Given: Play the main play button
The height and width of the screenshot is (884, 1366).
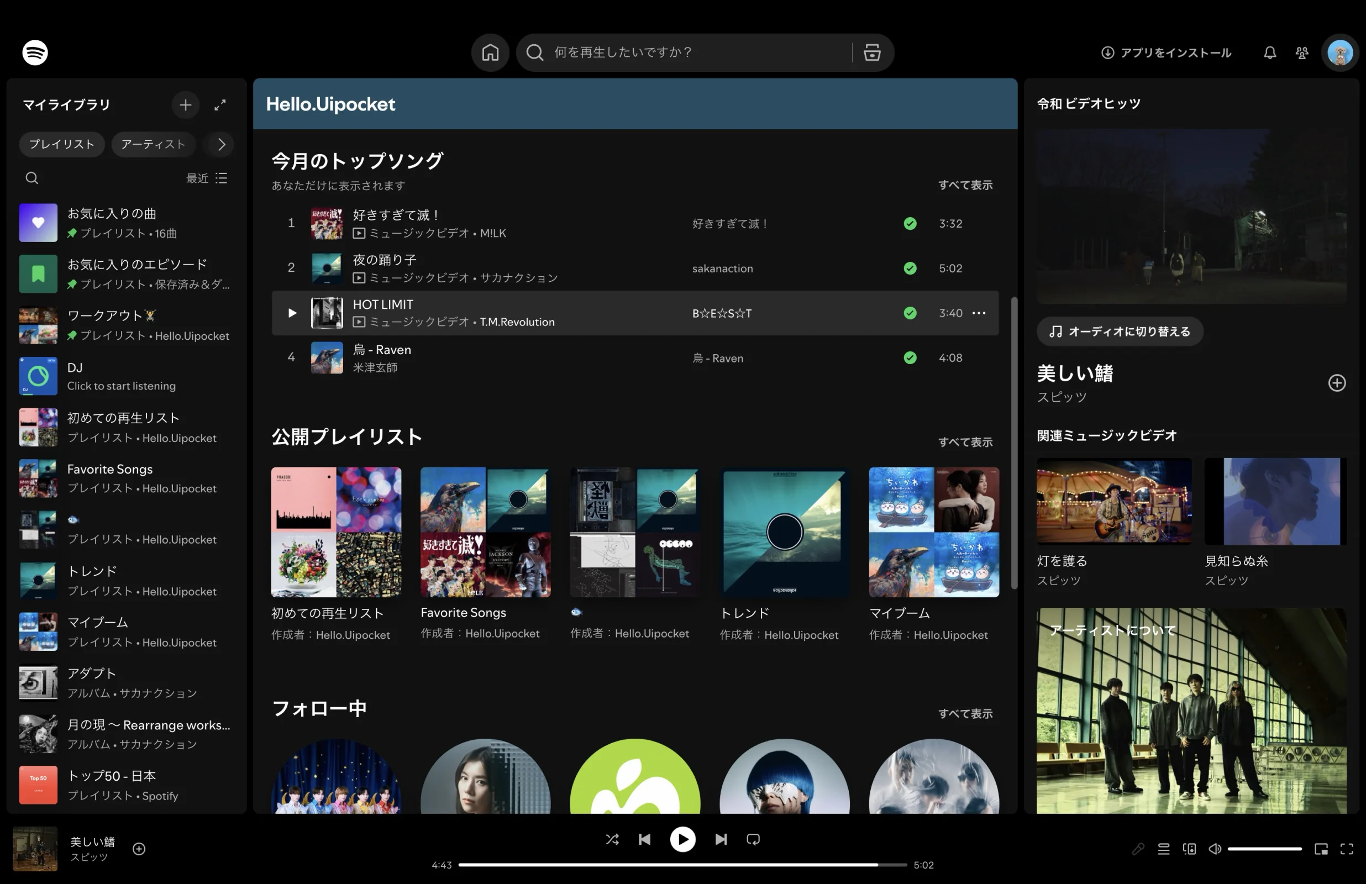Looking at the screenshot, I should [682, 840].
